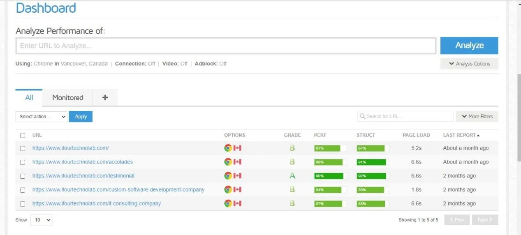Click the B grade of the custom-software-development-company row
The height and width of the screenshot is (235, 521).
point(292,189)
